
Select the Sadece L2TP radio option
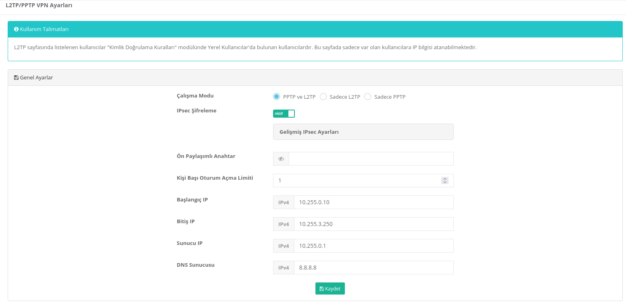click(x=323, y=97)
